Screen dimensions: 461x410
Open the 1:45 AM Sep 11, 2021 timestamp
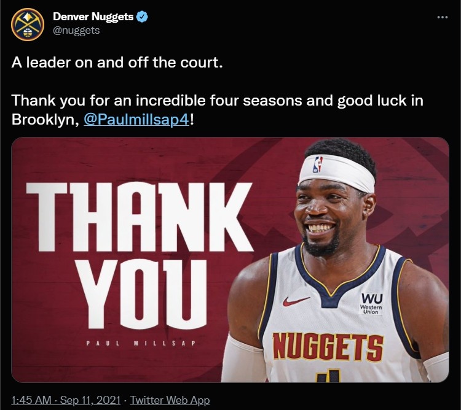(66, 400)
